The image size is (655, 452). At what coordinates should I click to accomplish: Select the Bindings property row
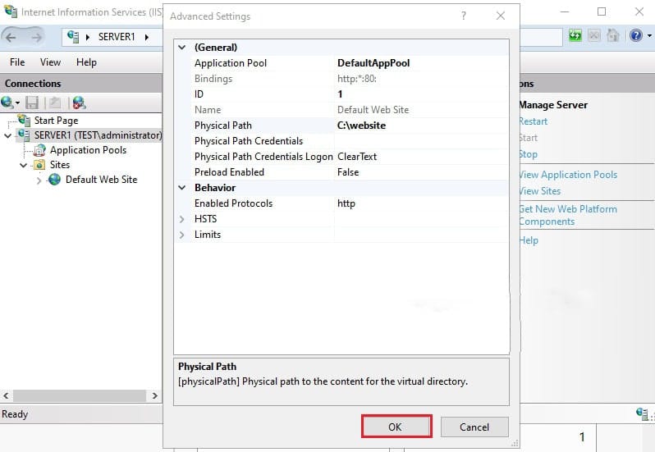tap(341, 79)
